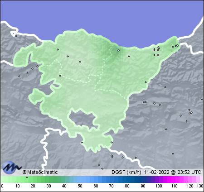The image size is (204, 192).
Task: Pick the dark navy 90 km/h legend color
Action: pos(143,179)
